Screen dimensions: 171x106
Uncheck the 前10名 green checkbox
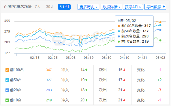[7, 100]
